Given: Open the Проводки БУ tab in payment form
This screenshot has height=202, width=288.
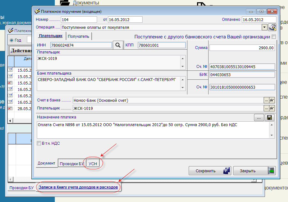Looking at the screenshot, I should click(x=72, y=164).
